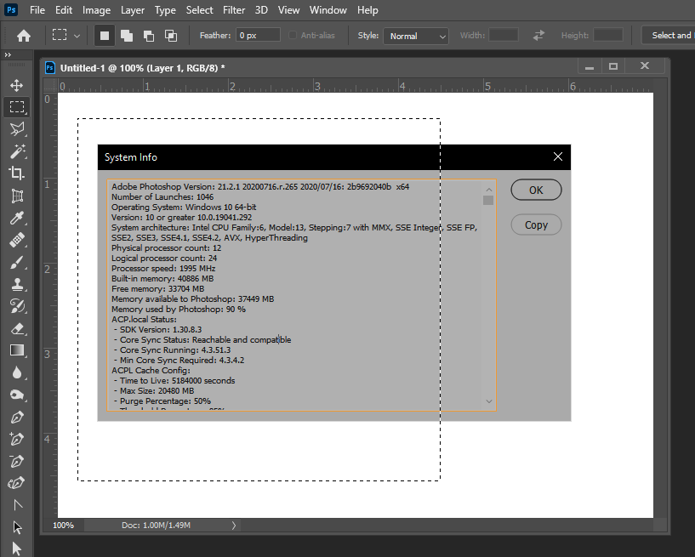Click the System Info scrollbar thumb
Viewport: 695px width, 557px height.
pyautogui.click(x=488, y=201)
